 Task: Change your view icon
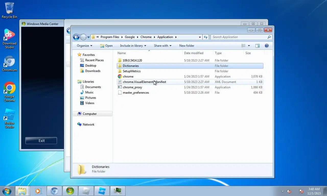click(243, 46)
